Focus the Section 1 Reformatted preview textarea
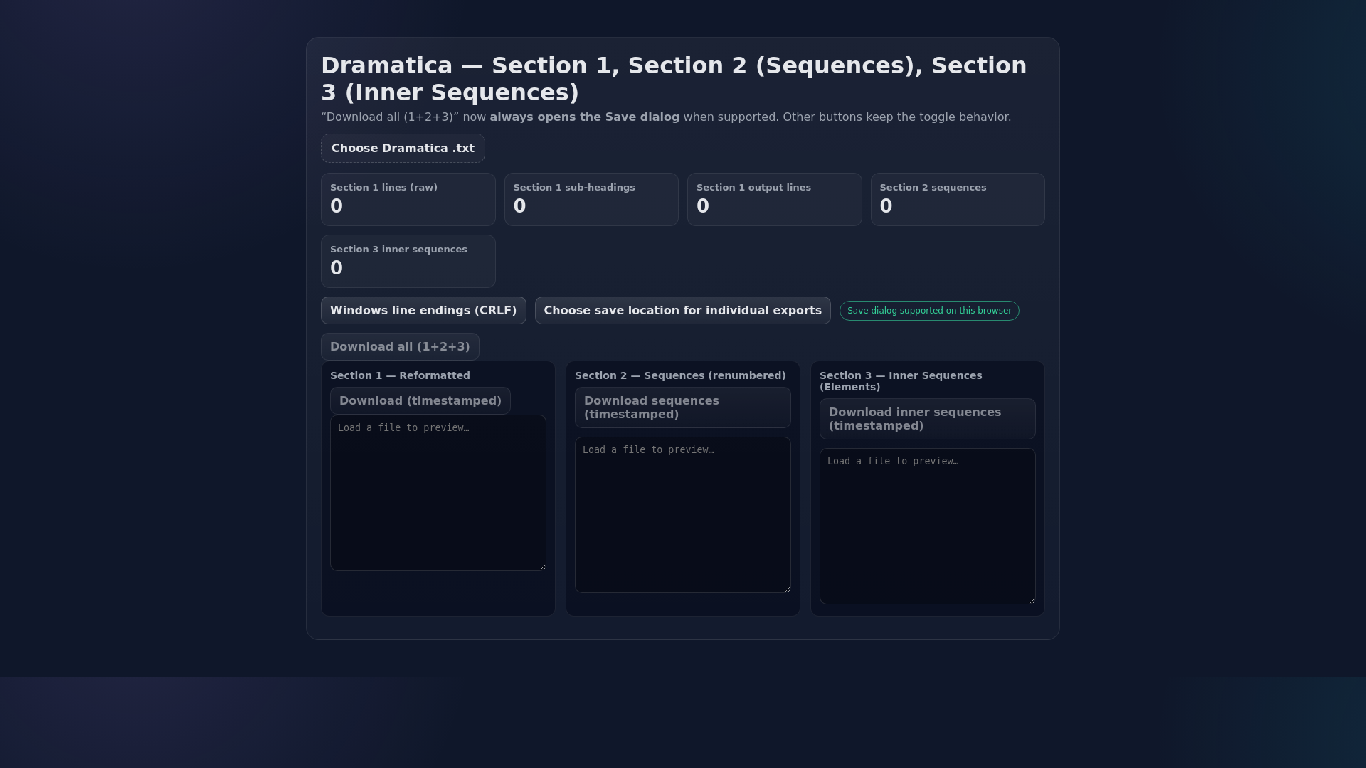This screenshot has height=768, width=1366. pyautogui.click(x=438, y=493)
